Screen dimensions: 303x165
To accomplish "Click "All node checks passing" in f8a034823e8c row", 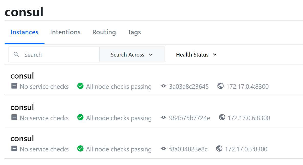I will click(x=119, y=149).
